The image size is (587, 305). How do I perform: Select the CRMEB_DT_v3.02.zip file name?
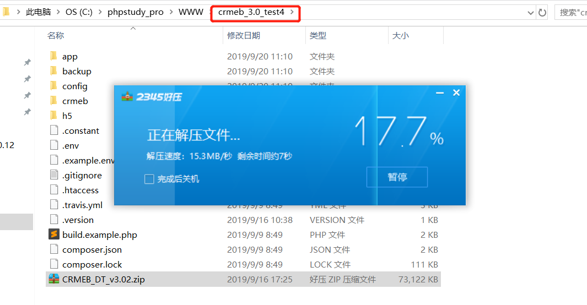pyautogui.click(x=103, y=279)
